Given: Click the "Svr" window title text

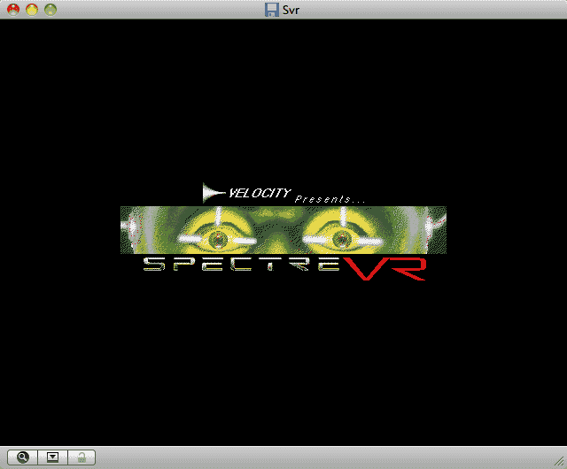Looking at the screenshot, I should 291,10.
